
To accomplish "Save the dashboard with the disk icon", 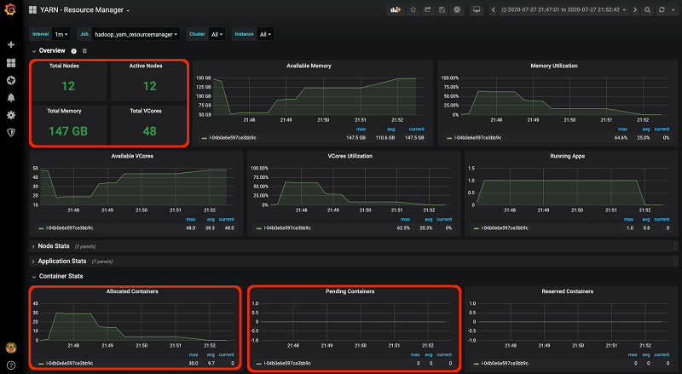I will click(x=442, y=9).
